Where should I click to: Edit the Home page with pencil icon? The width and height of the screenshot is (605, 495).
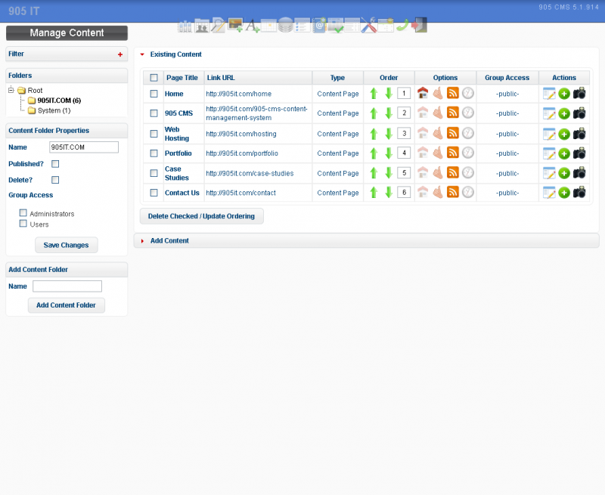[x=549, y=94]
